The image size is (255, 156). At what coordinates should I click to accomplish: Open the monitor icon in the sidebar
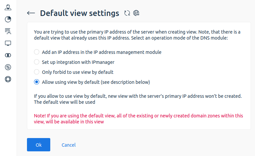(x=8, y=43)
